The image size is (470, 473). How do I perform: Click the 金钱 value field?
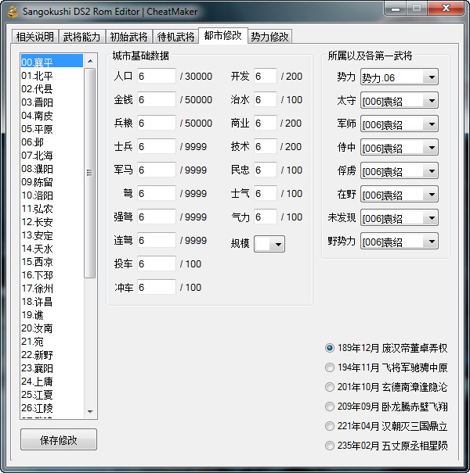pos(156,99)
